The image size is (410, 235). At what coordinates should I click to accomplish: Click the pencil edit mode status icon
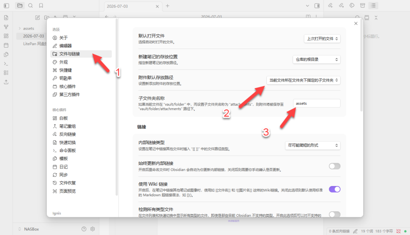coord(355,231)
